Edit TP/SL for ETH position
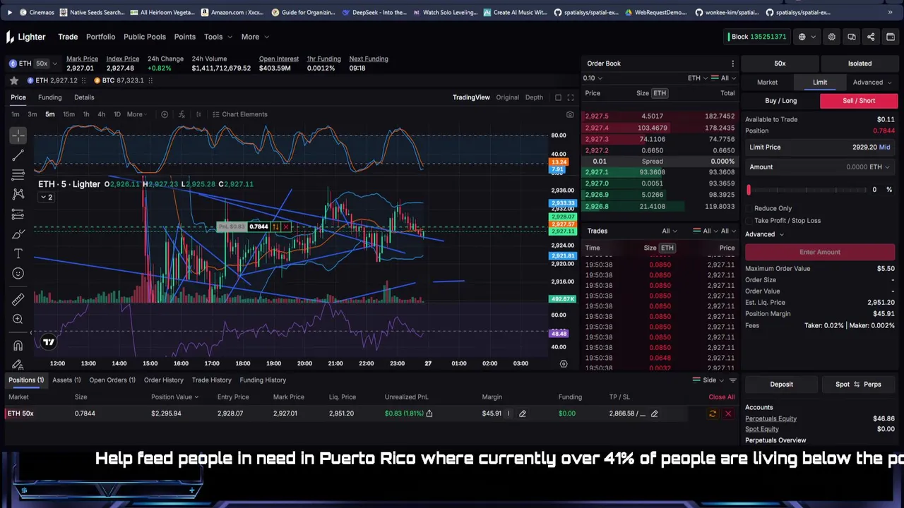This screenshot has width=904, height=508. (654, 413)
